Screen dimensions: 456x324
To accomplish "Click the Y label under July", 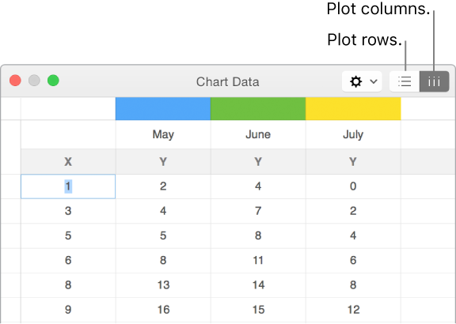I will pyautogui.click(x=353, y=162).
